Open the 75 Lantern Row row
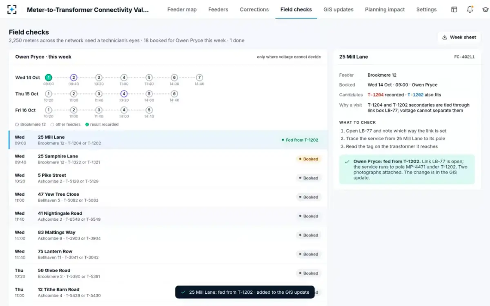 (168, 254)
